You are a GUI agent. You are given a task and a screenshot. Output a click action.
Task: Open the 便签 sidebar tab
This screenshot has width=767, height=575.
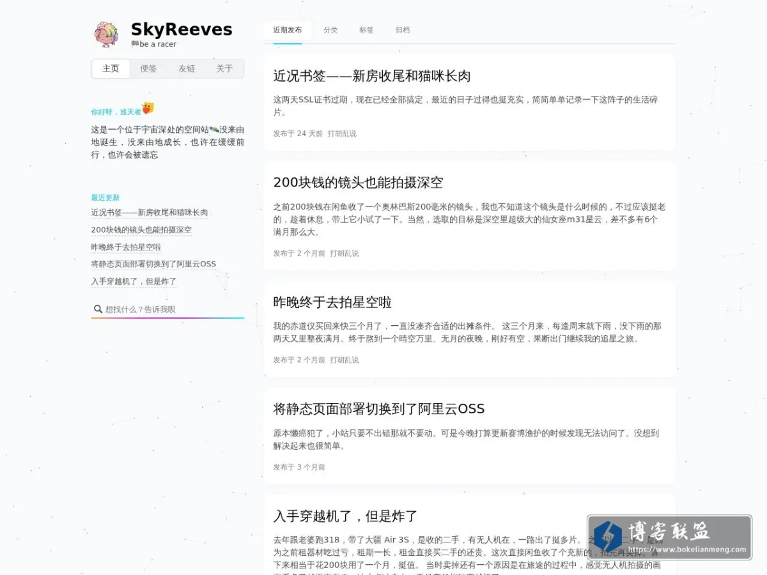(148, 68)
